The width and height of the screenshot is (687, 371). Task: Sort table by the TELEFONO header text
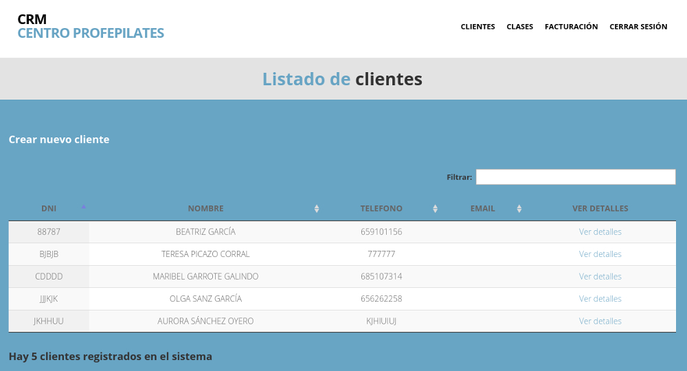381,209
